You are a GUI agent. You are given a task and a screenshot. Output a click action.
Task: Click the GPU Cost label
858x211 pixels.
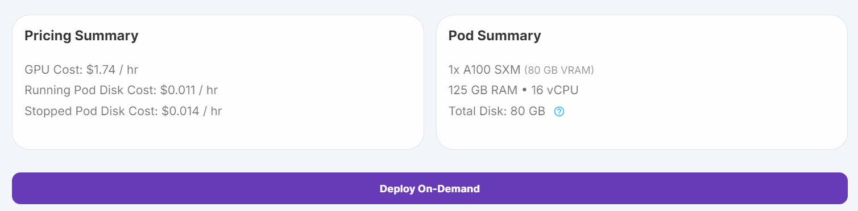click(x=54, y=70)
